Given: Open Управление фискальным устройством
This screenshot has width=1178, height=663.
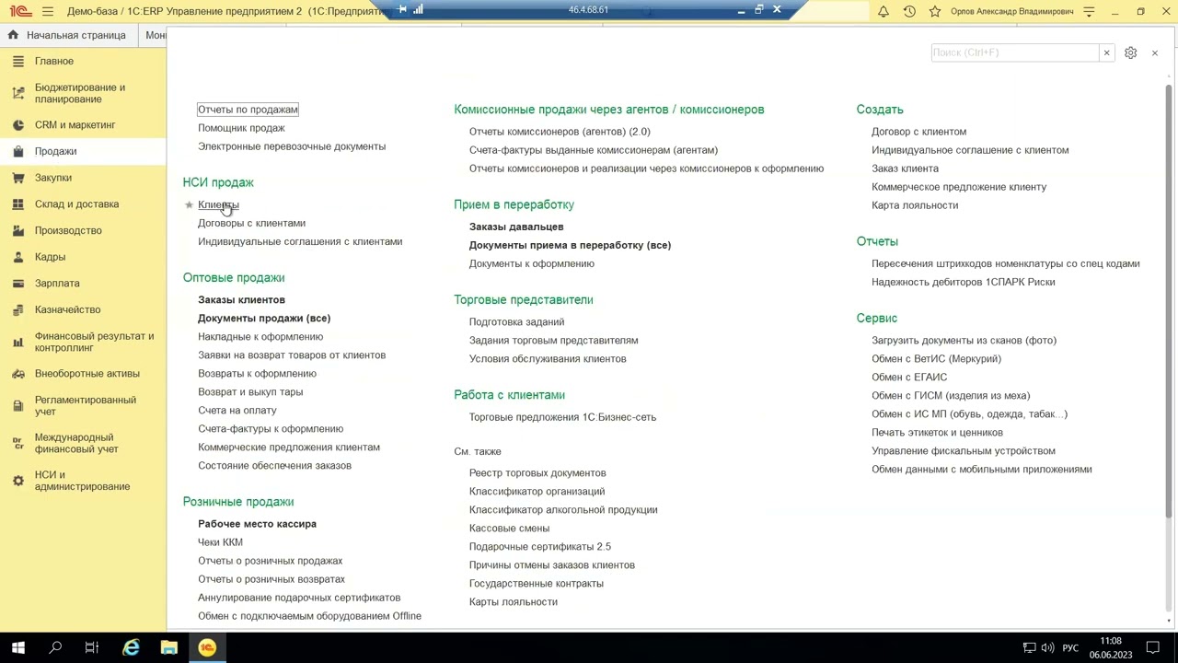Looking at the screenshot, I should pos(964,450).
